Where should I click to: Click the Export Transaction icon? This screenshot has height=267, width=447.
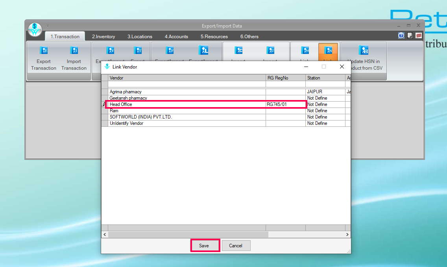pyautogui.click(x=44, y=50)
